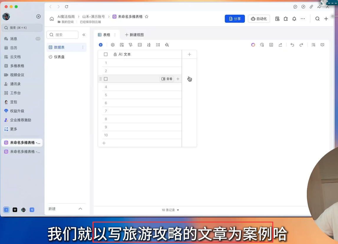This screenshot has width=338, height=244.
Task: Add a new row at table bottom
Action: (104, 143)
